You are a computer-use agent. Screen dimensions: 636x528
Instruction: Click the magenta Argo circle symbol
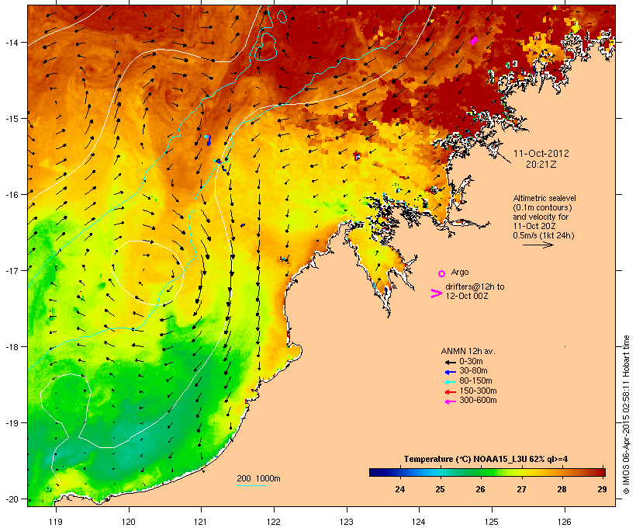(x=442, y=273)
